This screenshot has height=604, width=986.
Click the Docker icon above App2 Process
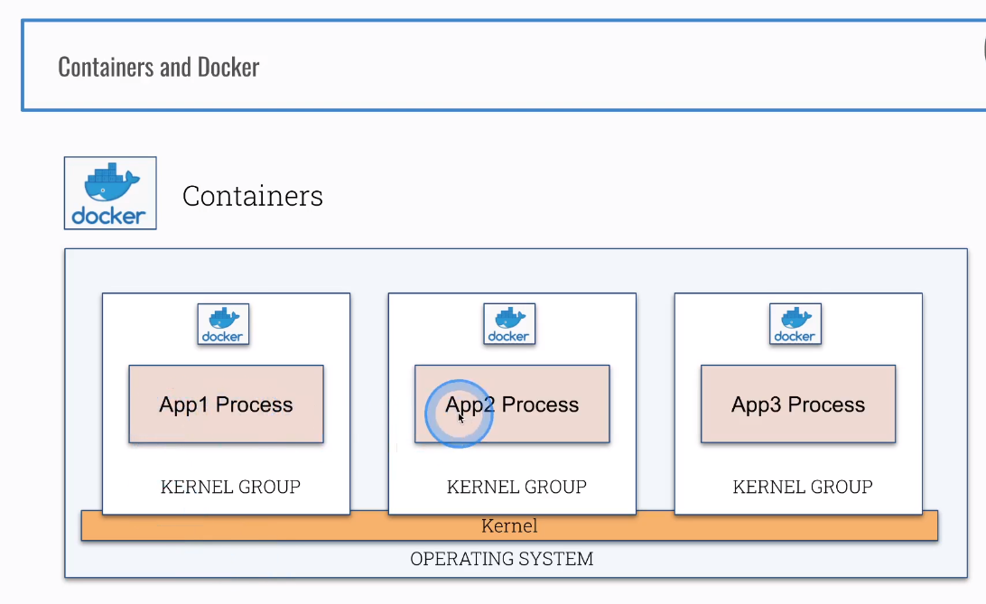[x=509, y=324]
